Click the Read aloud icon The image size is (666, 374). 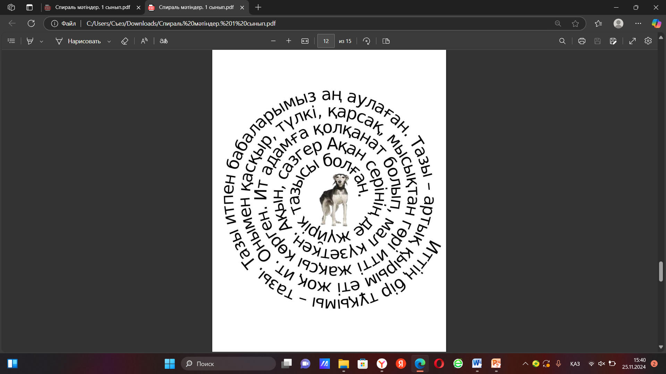coord(144,41)
